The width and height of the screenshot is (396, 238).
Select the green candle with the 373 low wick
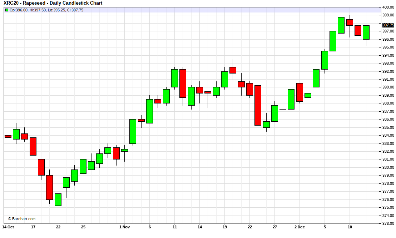[58, 200]
